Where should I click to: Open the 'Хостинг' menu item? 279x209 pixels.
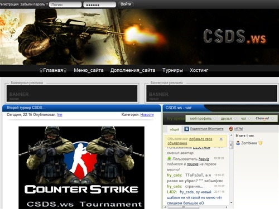coord(199,70)
